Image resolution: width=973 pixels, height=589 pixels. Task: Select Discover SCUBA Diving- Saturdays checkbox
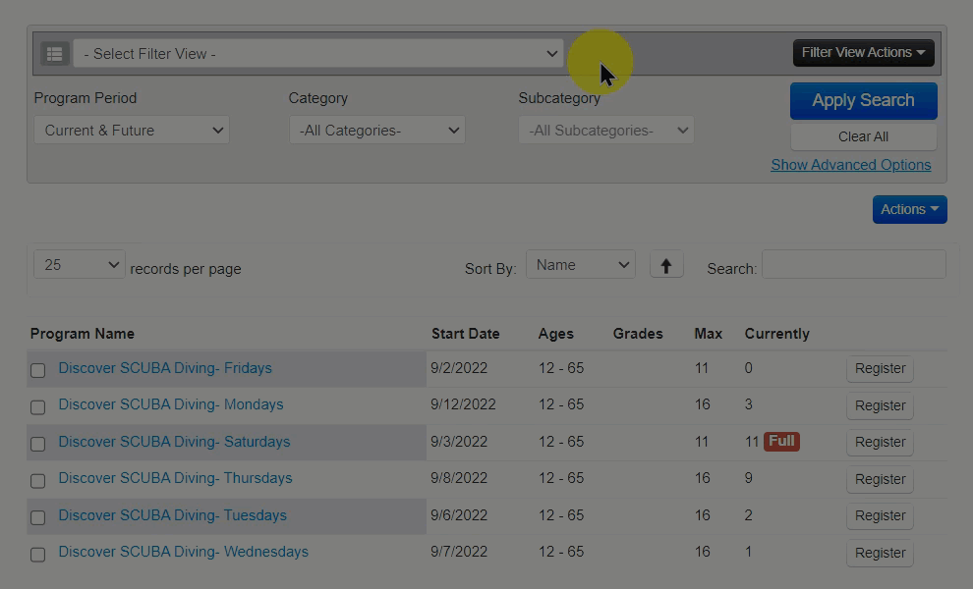[38, 444]
